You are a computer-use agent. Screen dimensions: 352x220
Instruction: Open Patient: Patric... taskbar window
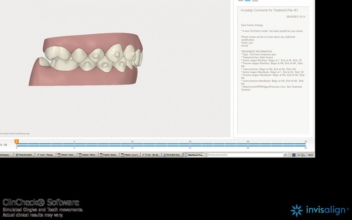point(67,155)
